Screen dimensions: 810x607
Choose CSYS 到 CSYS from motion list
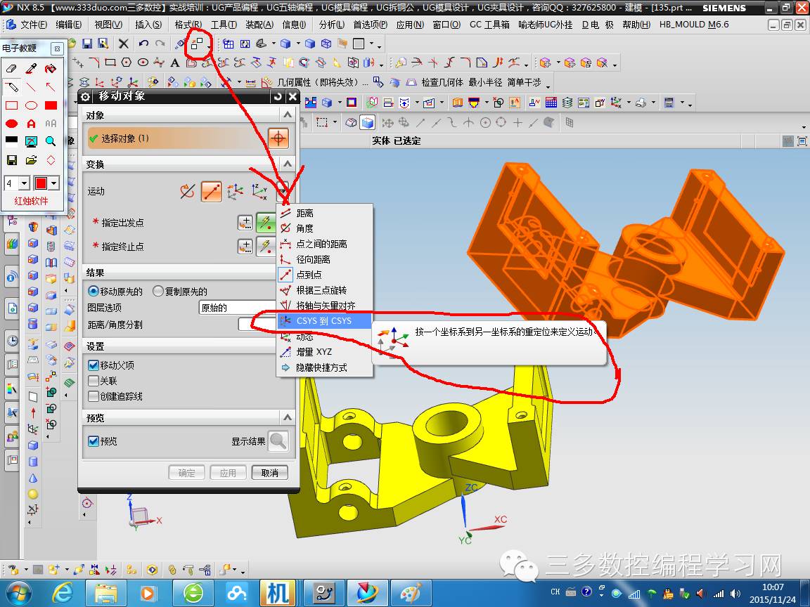click(324, 321)
